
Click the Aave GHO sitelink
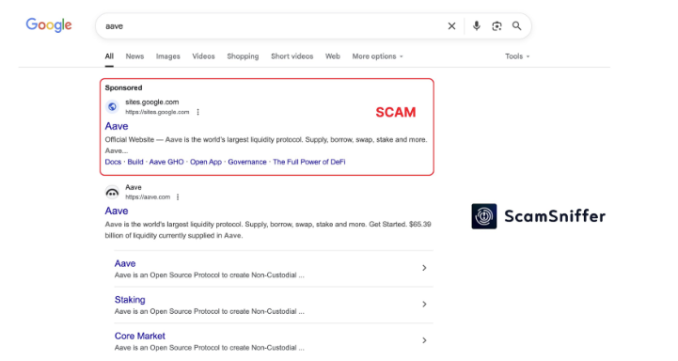point(166,162)
